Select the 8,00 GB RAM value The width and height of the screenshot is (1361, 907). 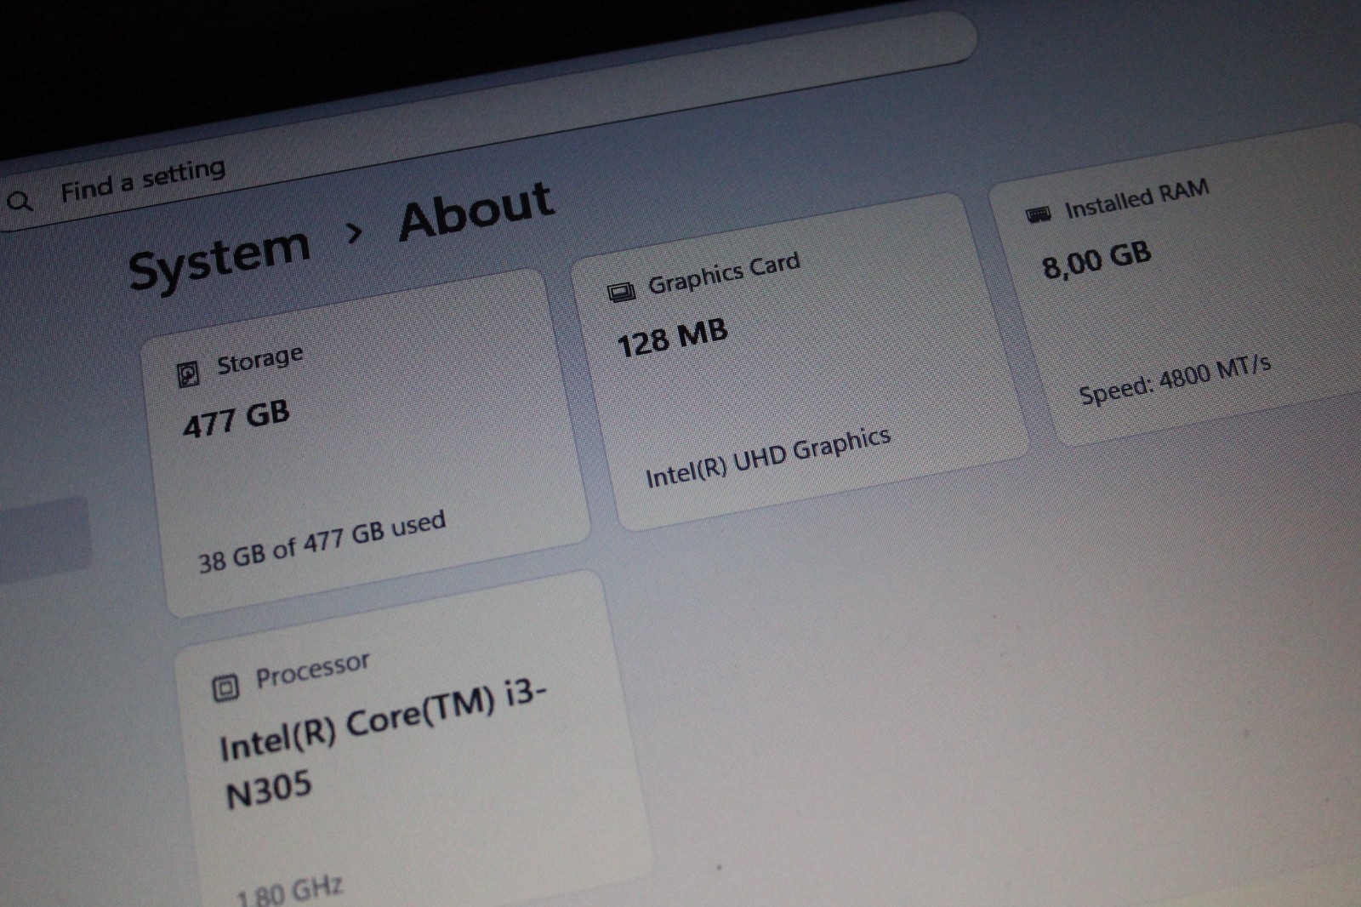point(1096,260)
